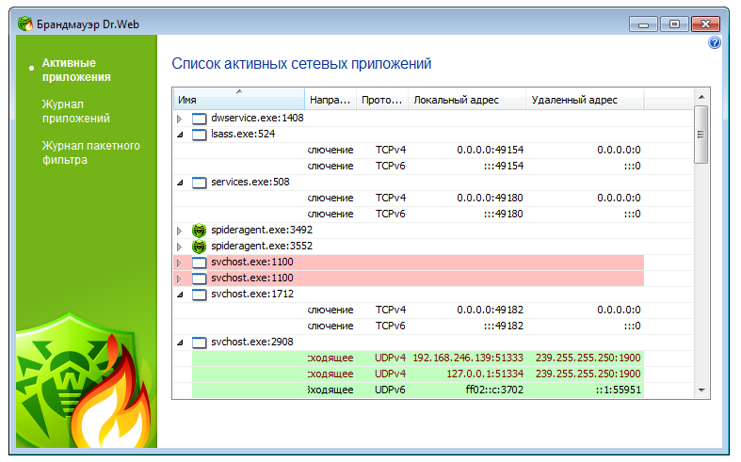Viewport: 741px width, 462px height.
Task: Expand the spideragent.exe:3492 node
Action: [180, 231]
